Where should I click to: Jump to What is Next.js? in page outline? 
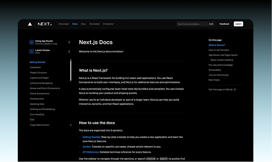(x=217, y=45)
